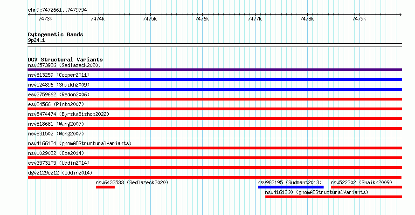
Task: Open nsv4161260 (gnomADStructuralVariants) label
Action: [317, 192]
